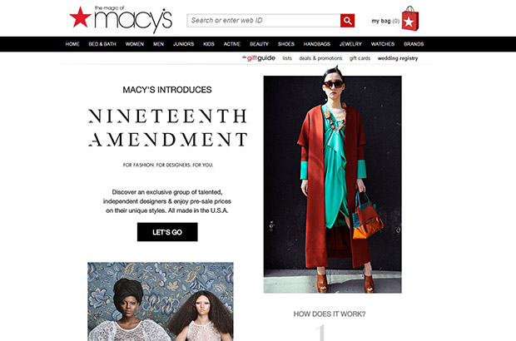Open the Women menu
The width and height of the screenshot is (516, 341).
pos(135,44)
